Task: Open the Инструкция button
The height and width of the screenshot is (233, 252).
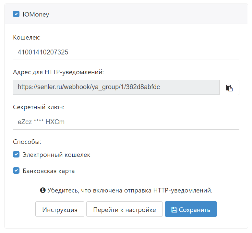Action: click(x=60, y=209)
